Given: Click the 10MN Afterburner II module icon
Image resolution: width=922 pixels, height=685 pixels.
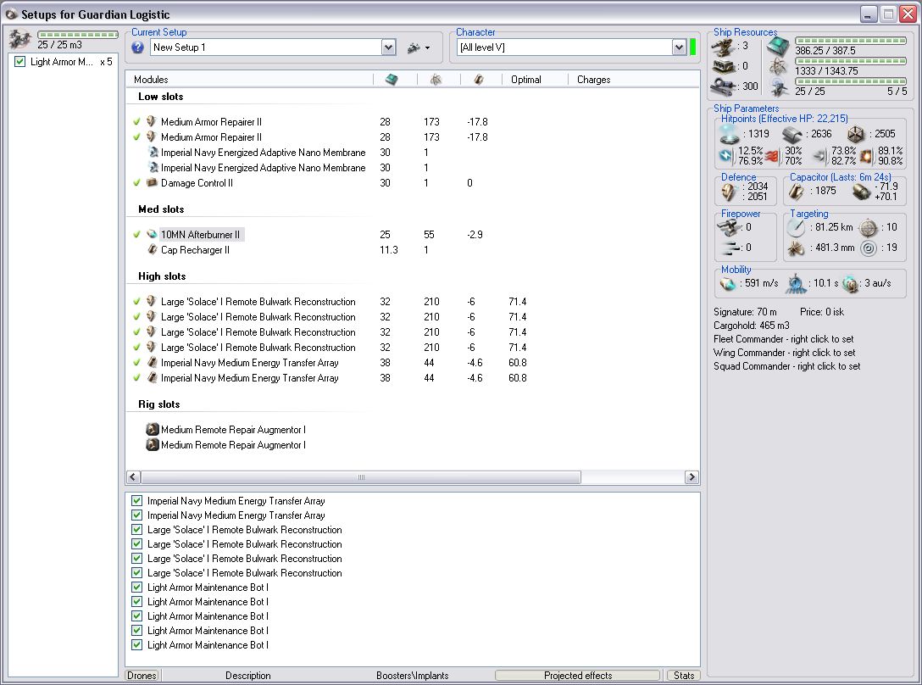Looking at the screenshot, I should click(x=152, y=235).
